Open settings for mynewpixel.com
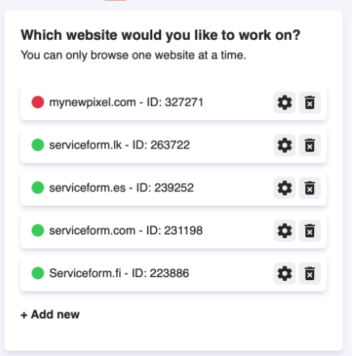The image size is (354, 356). point(284,102)
